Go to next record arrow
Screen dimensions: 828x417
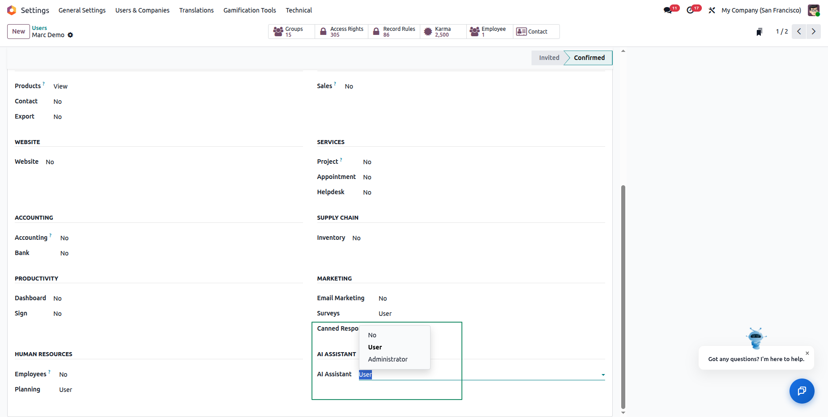point(814,31)
